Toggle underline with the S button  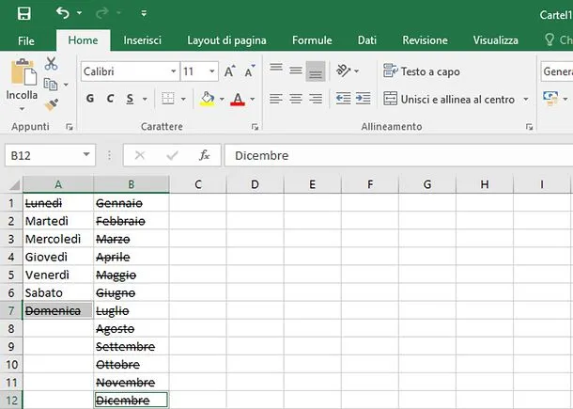click(130, 99)
